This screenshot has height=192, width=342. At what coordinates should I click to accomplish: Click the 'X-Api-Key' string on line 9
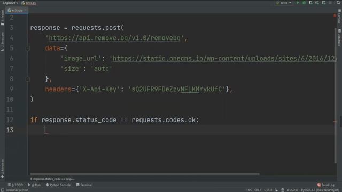click(99, 89)
